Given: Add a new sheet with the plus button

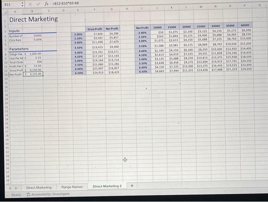Looking at the screenshot, I should point(132,186).
